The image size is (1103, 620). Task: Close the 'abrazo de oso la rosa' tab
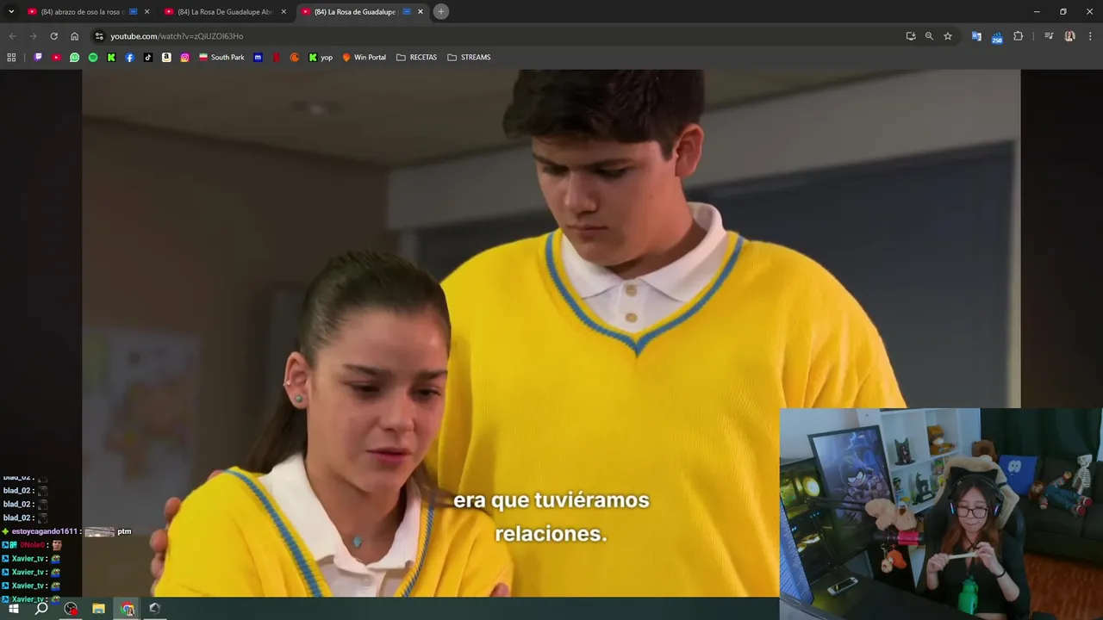tap(146, 11)
